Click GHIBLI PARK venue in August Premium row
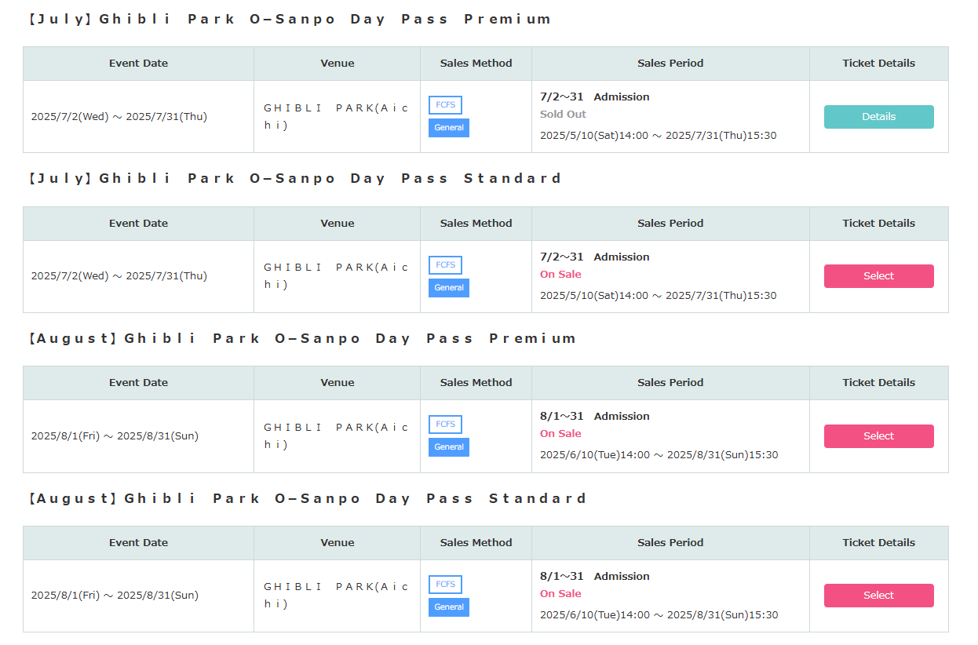 (337, 436)
